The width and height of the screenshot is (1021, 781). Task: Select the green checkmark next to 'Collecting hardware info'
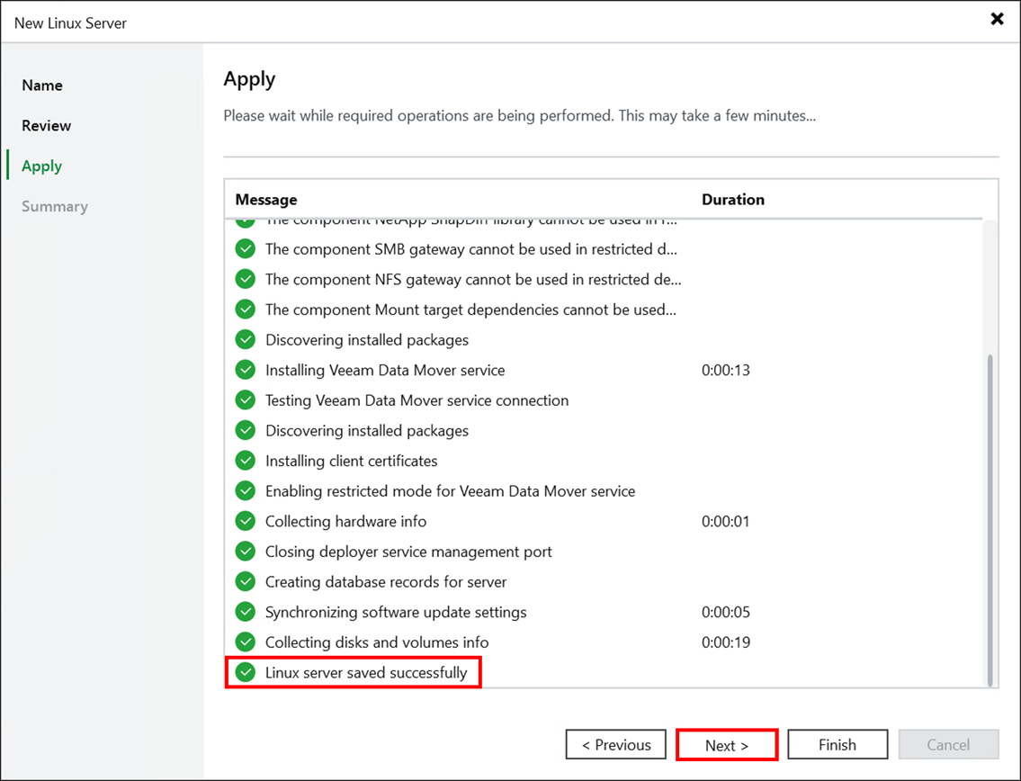(x=245, y=521)
